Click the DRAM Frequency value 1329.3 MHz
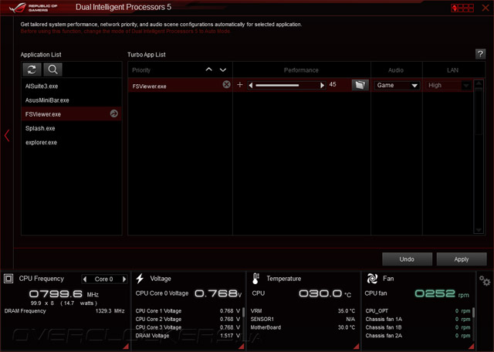The image size is (494, 352). [x=110, y=311]
